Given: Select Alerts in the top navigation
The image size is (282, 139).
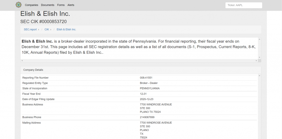Looking at the screenshot, I should 71,5.
